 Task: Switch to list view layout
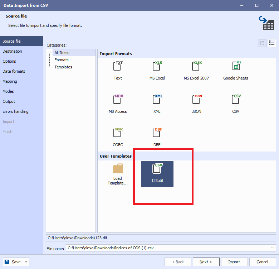[x=272, y=43]
